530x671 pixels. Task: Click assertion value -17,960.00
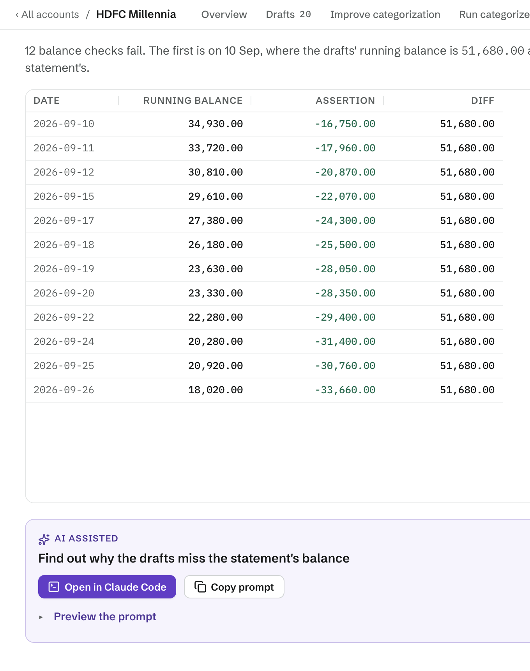pyautogui.click(x=345, y=148)
